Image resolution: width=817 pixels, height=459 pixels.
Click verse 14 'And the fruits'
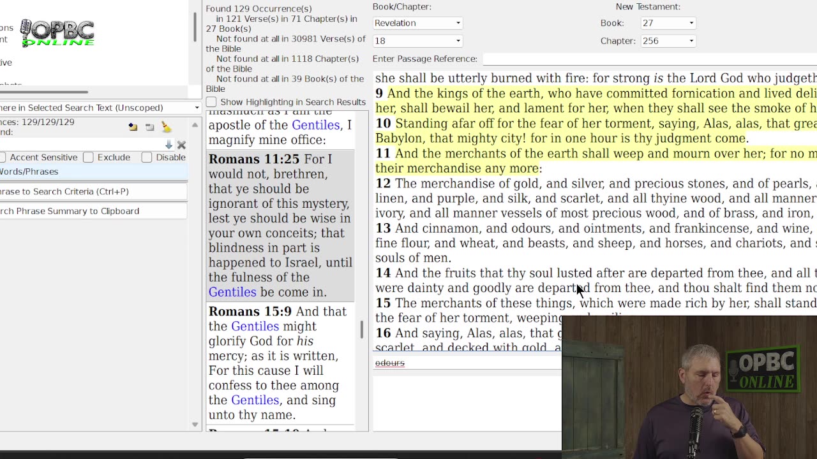point(596,280)
